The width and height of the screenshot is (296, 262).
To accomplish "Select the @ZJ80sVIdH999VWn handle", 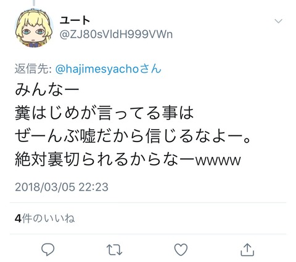I will [x=116, y=34].
